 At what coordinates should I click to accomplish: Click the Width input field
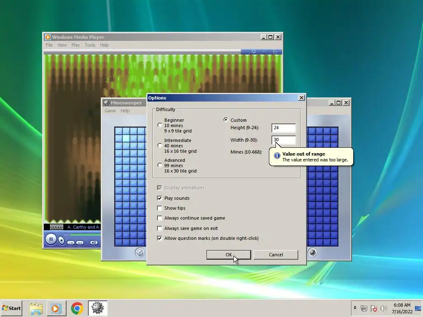tap(283, 140)
